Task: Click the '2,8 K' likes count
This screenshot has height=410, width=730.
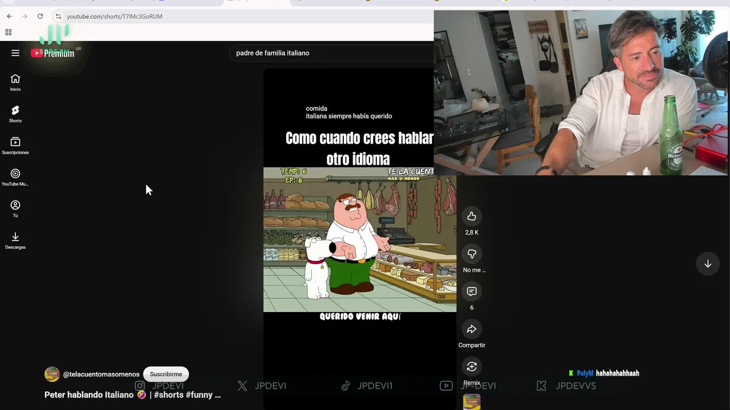Action: (472, 232)
